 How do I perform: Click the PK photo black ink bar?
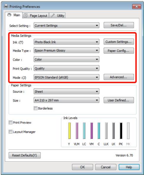tap(121, 131)
